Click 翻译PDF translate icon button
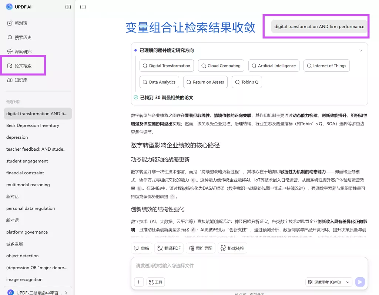Screen dimensions: 379x295 [169, 248]
